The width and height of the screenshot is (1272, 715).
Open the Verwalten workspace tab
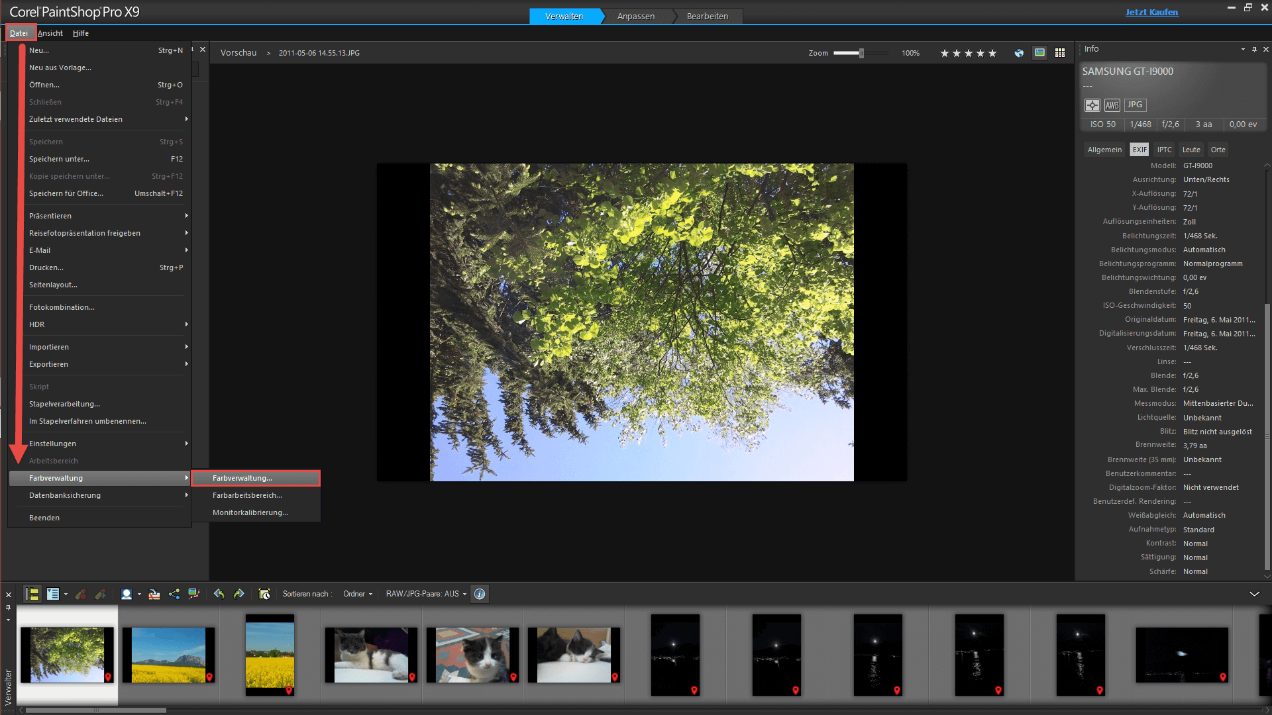point(564,17)
